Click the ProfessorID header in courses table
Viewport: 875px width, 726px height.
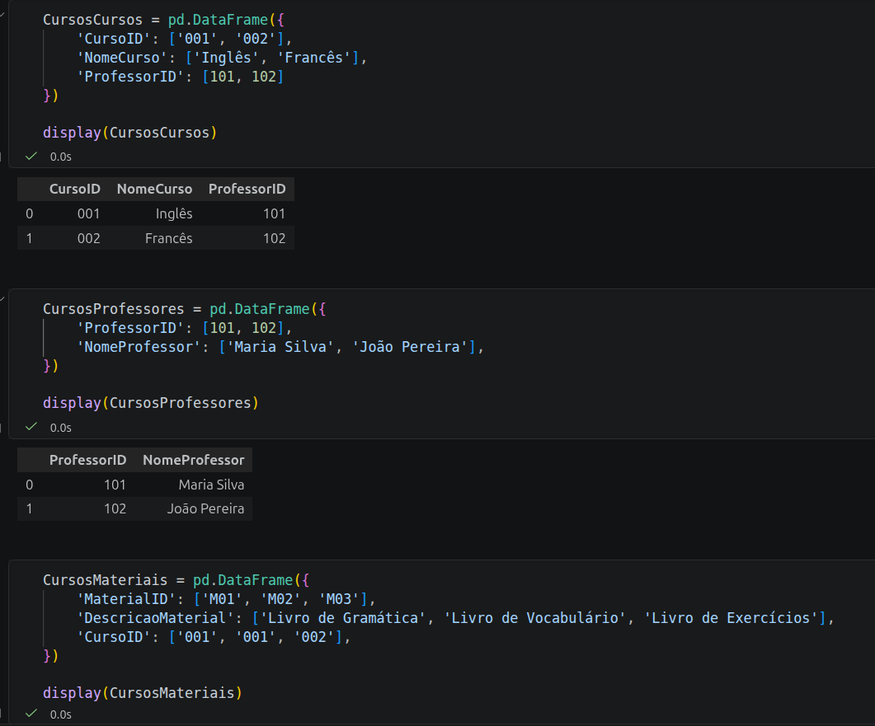click(247, 189)
